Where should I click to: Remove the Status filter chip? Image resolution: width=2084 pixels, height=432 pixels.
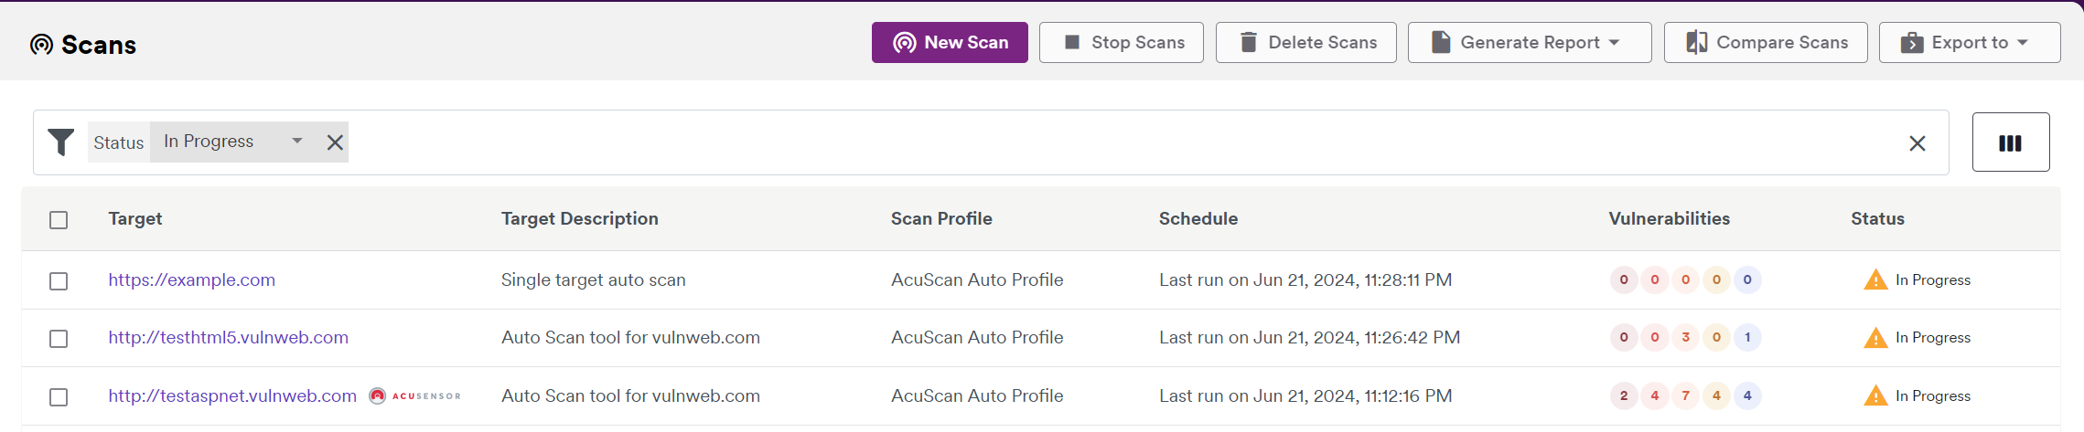(x=335, y=142)
